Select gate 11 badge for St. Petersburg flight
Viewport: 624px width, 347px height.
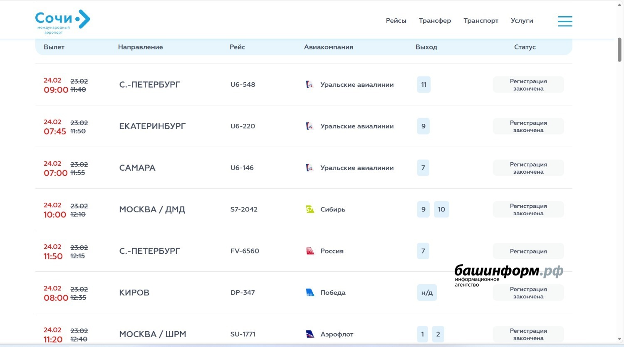pos(423,85)
